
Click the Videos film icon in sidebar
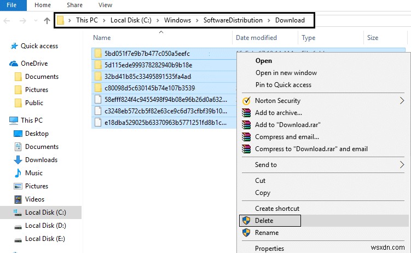[18, 199]
